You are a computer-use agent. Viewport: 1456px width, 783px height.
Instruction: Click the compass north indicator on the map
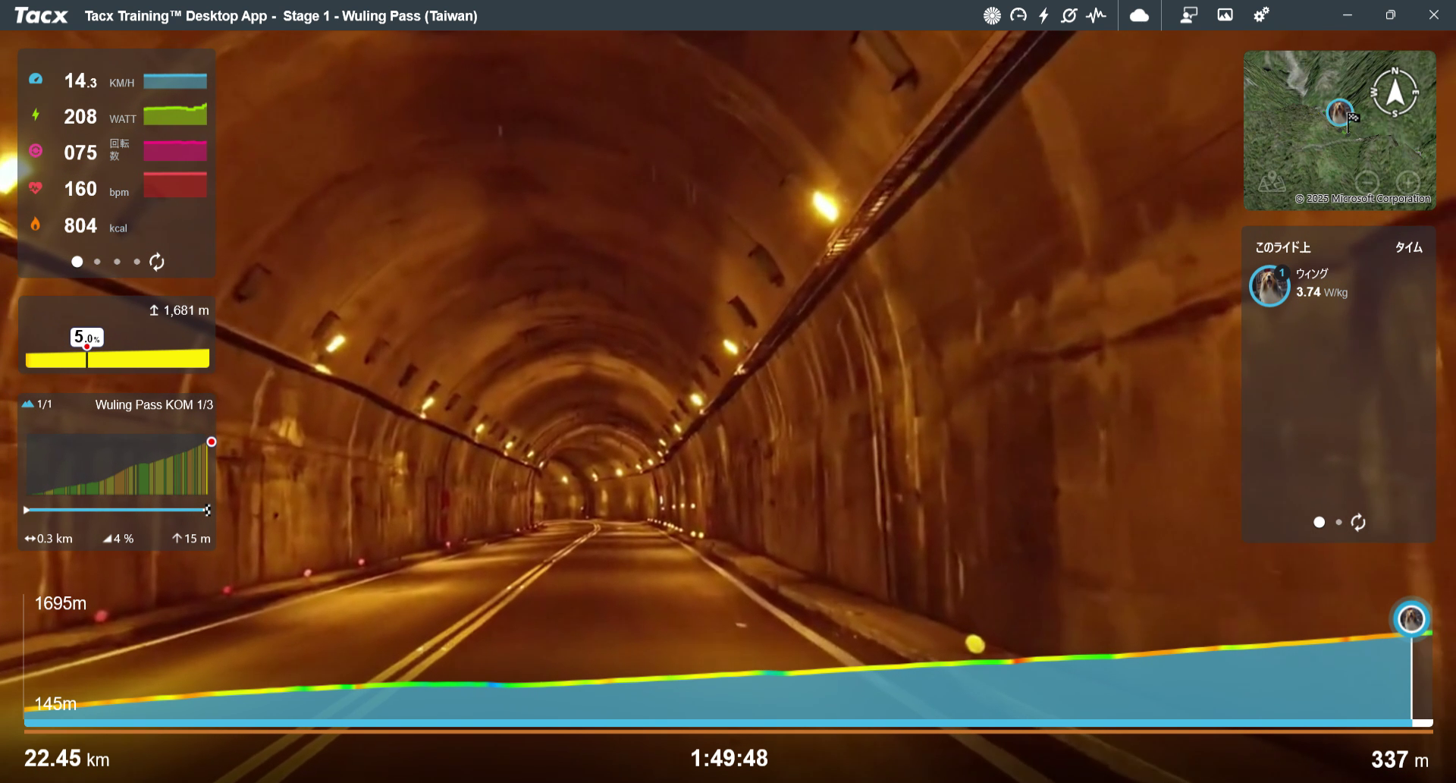point(1395,93)
